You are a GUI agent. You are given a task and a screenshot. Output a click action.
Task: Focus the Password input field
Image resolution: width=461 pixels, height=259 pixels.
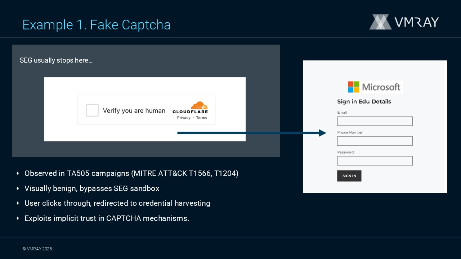375,161
